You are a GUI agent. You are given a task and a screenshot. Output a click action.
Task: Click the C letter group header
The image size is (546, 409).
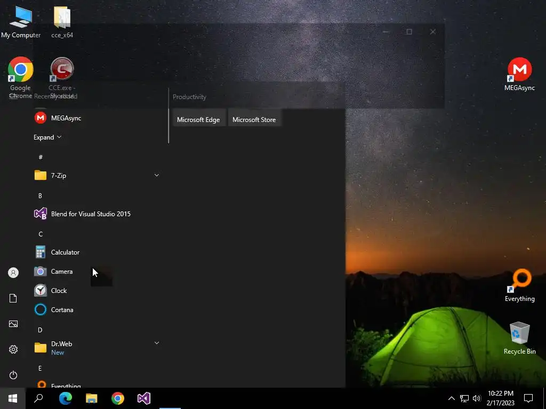pyautogui.click(x=41, y=234)
